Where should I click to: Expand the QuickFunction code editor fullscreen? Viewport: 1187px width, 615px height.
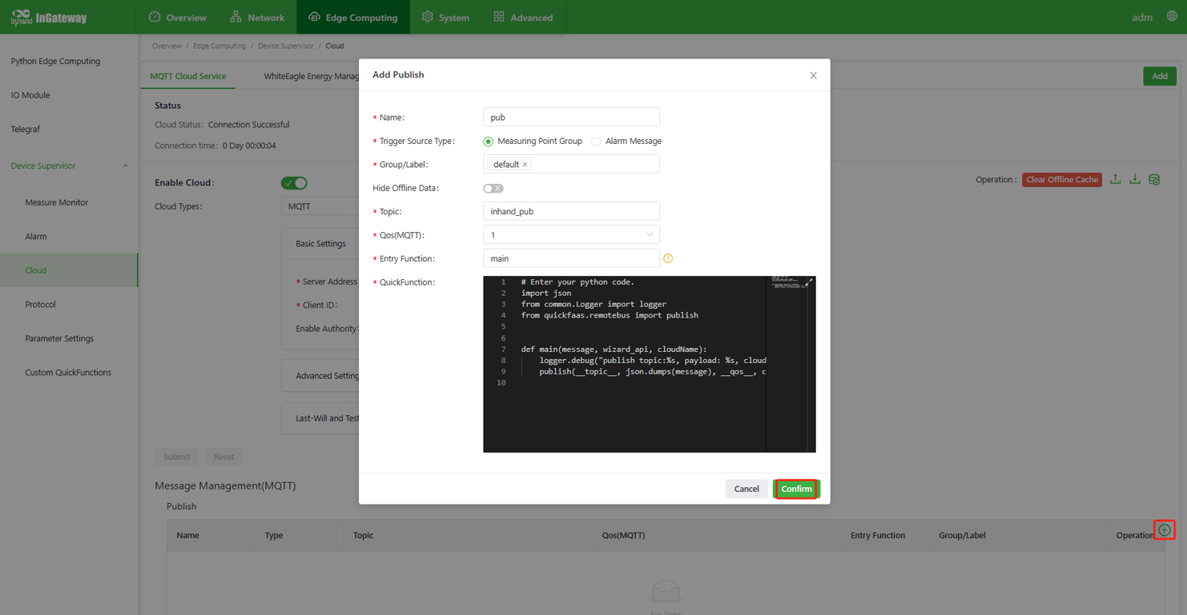[x=809, y=282]
